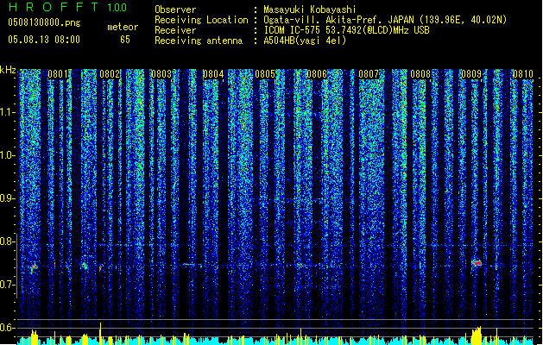The height and width of the screenshot is (345, 543).
Task: Click the HROFFT title text
Action: click(54, 7)
